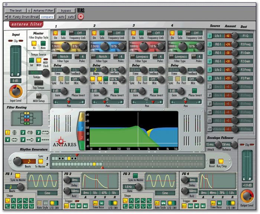This screenshot has height=214, width=260.
Task: Choose filter routing configuration 6
Action: click(x=38, y=139)
